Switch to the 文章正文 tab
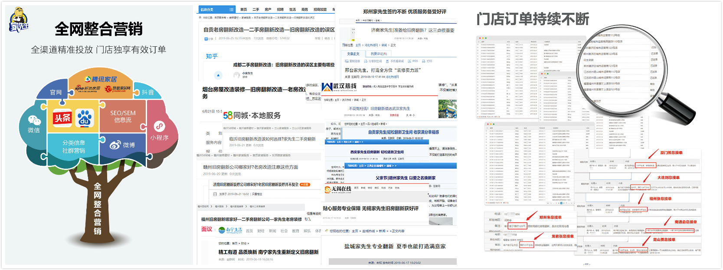The width and height of the screenshot is (723, 270). (x=353, y=54)
